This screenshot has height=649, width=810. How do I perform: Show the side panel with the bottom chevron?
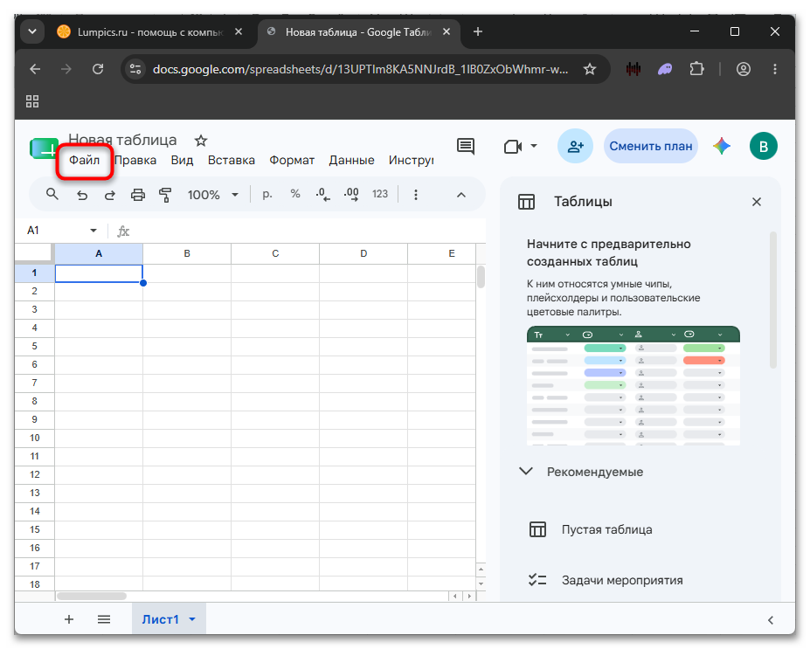click(x=771, y=620)
